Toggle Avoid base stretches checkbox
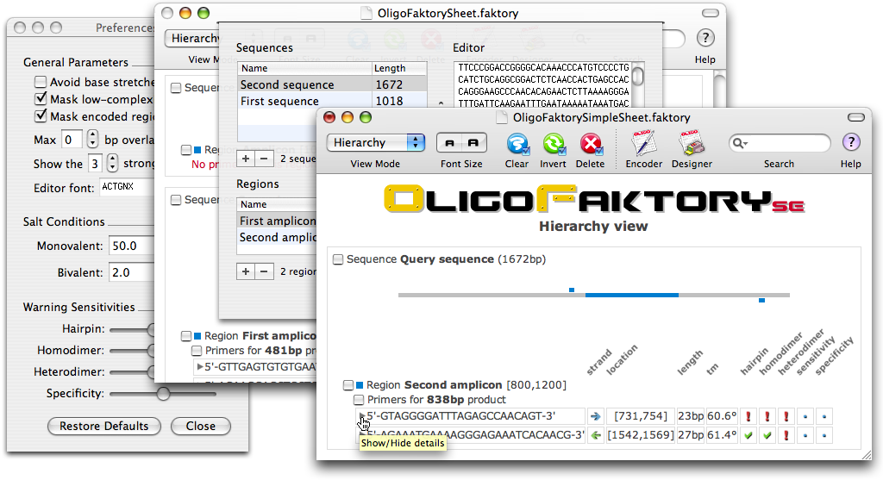 (x=41, y=82)
